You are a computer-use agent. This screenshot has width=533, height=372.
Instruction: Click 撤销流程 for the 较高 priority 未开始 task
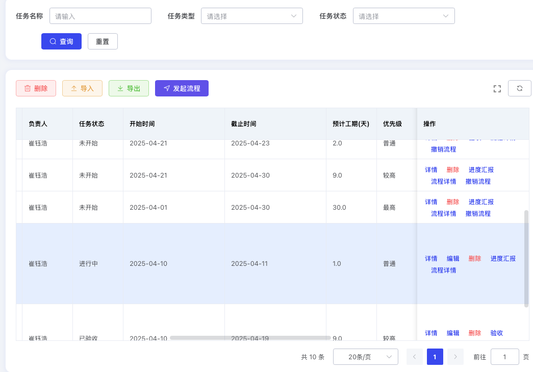click(478, 181)
